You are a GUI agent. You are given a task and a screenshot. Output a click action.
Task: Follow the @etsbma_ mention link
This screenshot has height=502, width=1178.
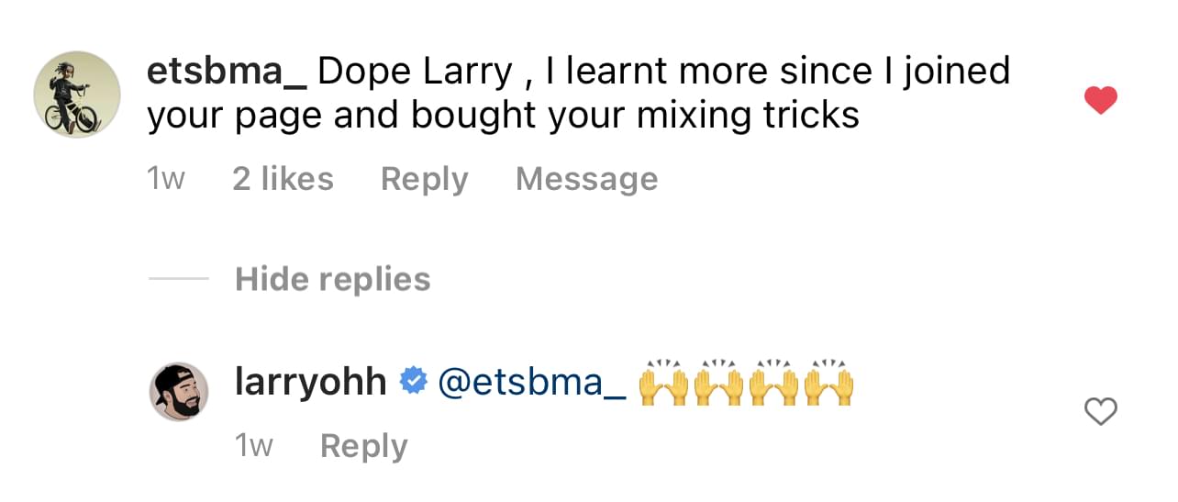(x=532, y=382)
